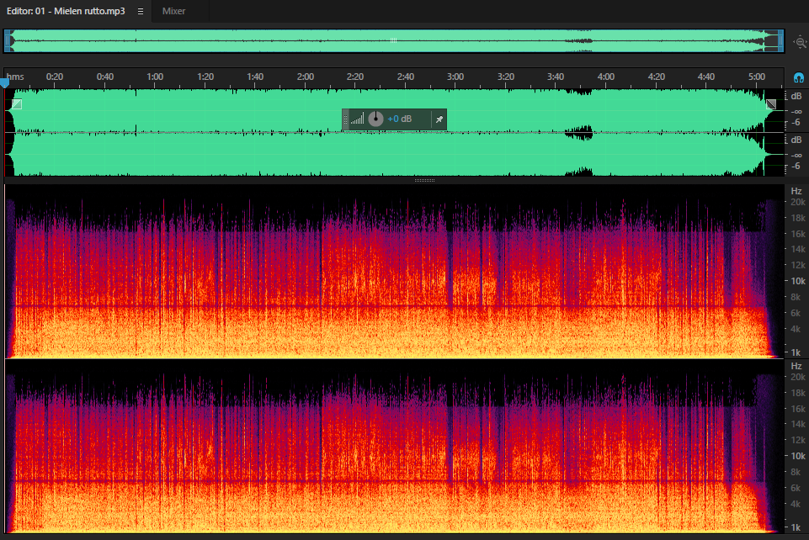Click the 1k mark on lower frequency scale
The width and height of the screenshot is (809, 540).
point(796,527)
